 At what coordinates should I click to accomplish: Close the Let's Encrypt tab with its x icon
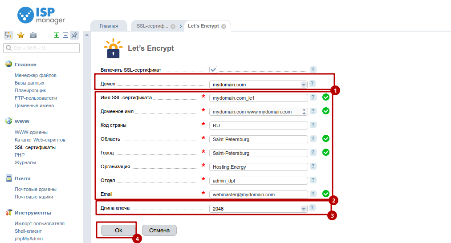[x=223, y=26]
